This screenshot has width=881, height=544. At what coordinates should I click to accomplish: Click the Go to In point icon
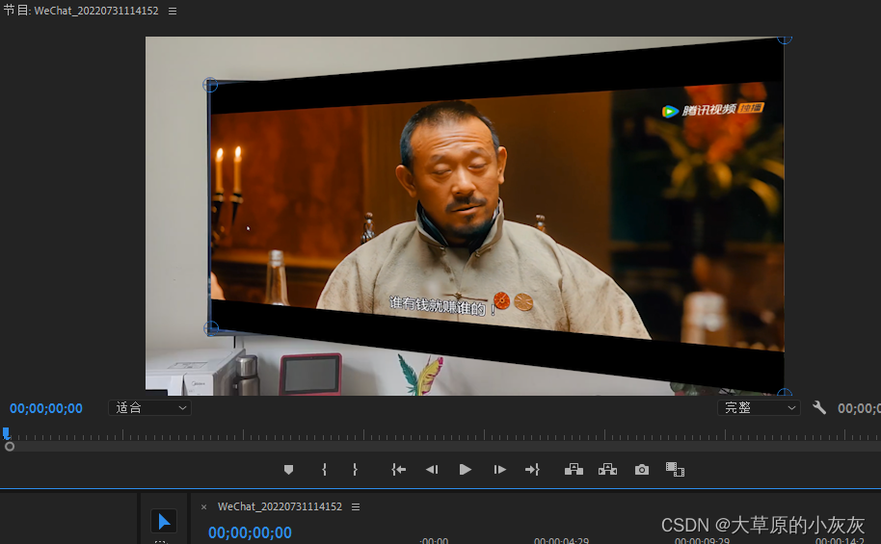pos(398,470)
